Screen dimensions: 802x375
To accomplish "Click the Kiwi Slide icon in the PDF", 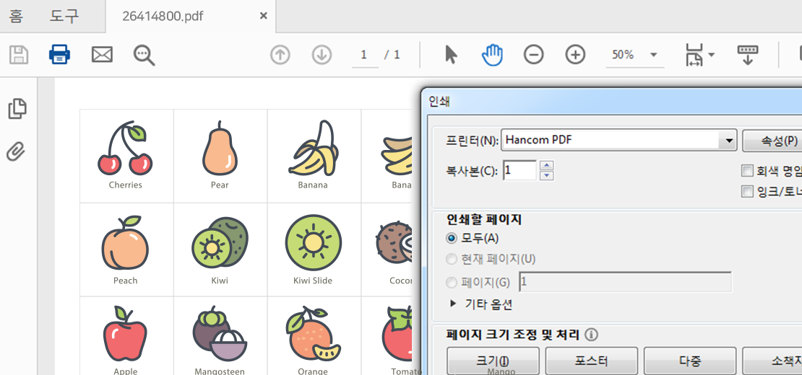I will click(x=314, y=243).
